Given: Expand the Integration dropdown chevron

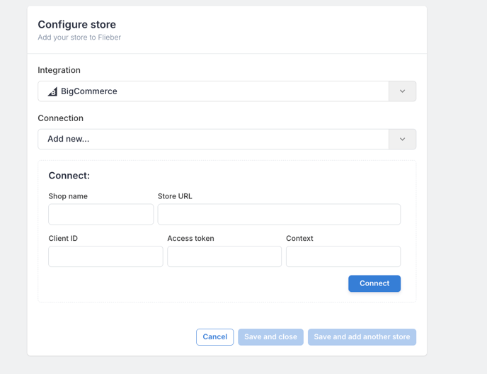Looking at the screenshot, I should point(402,91).
